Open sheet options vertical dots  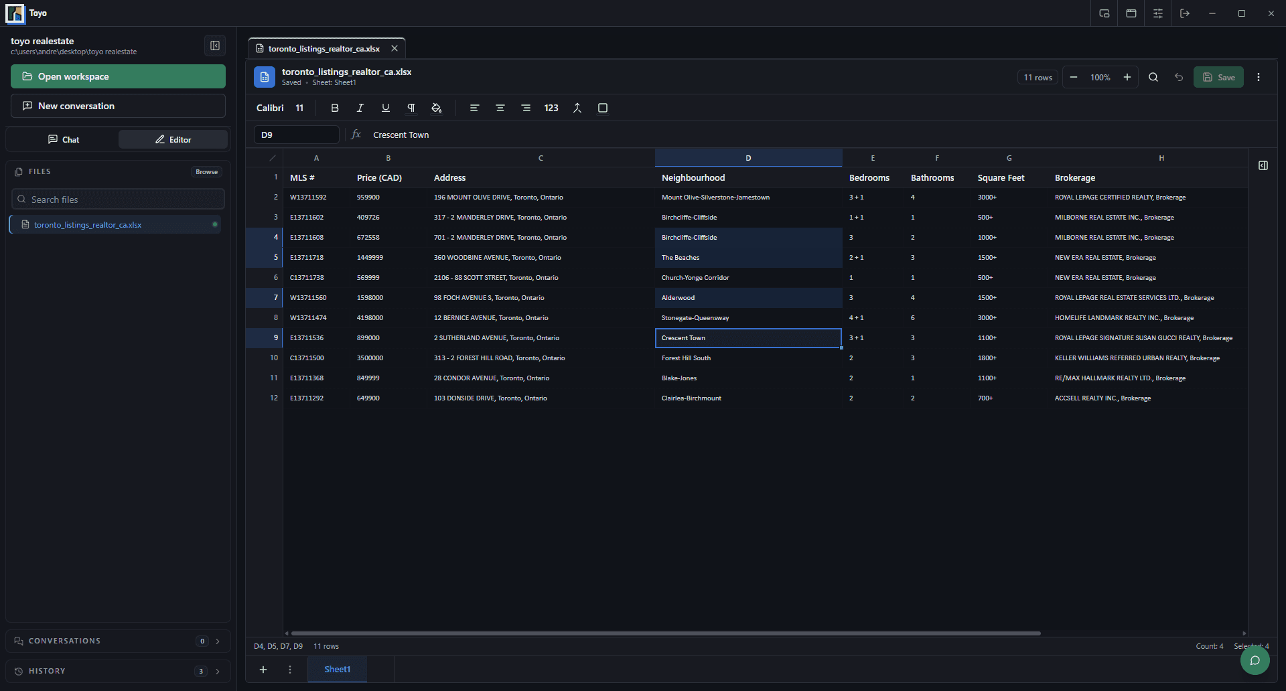[290, 670]
